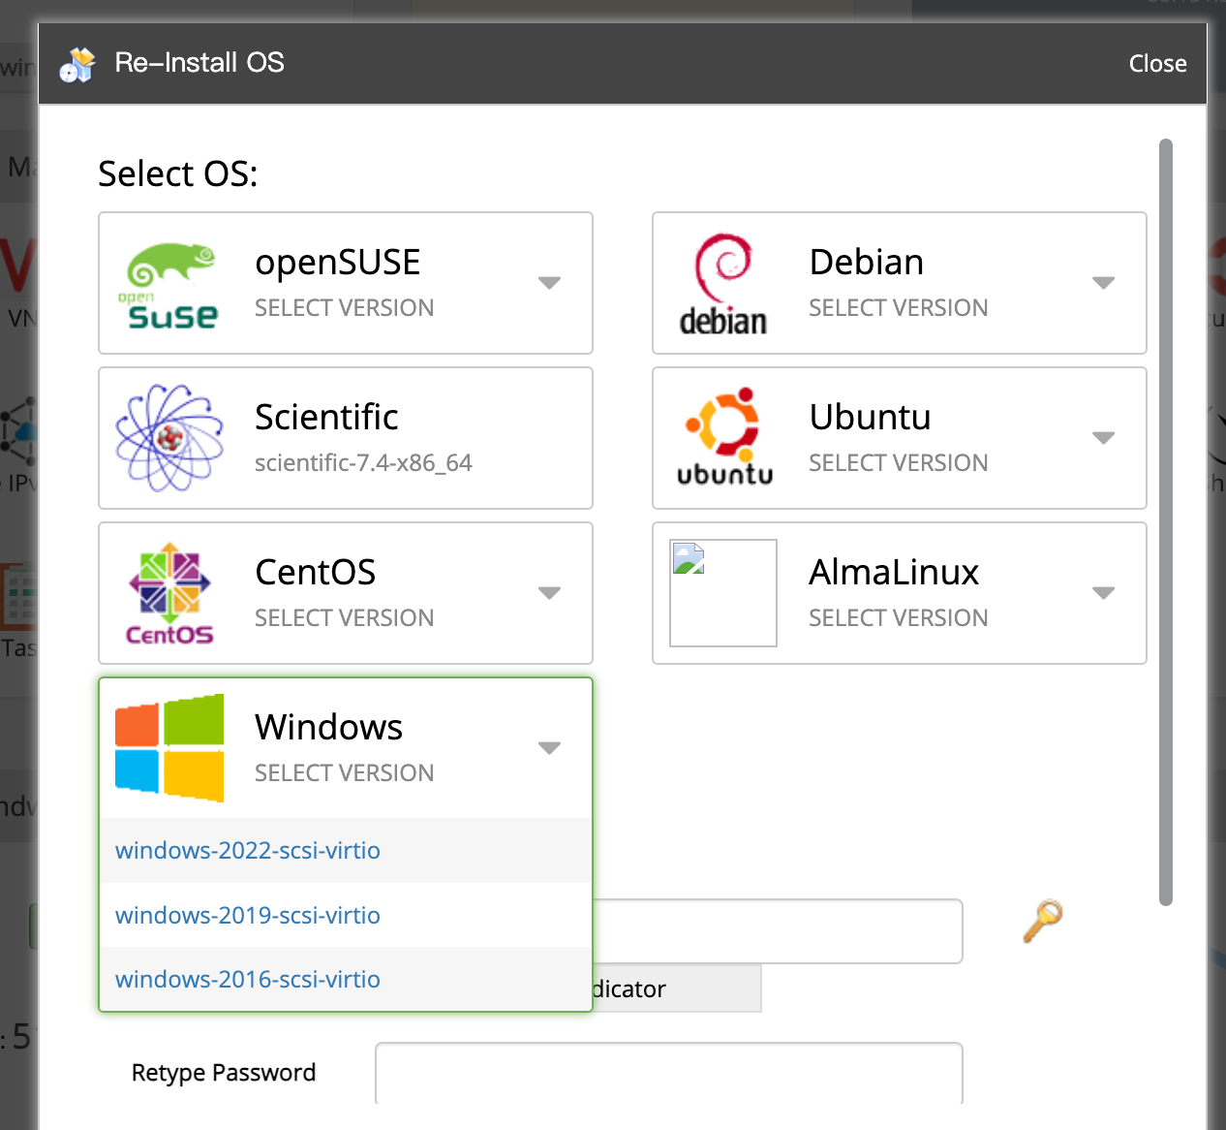Click the dialog vertical scrollbar
Image resolution: width=1226 pixels, height=1130 pixels.
tap(1166, 522)
